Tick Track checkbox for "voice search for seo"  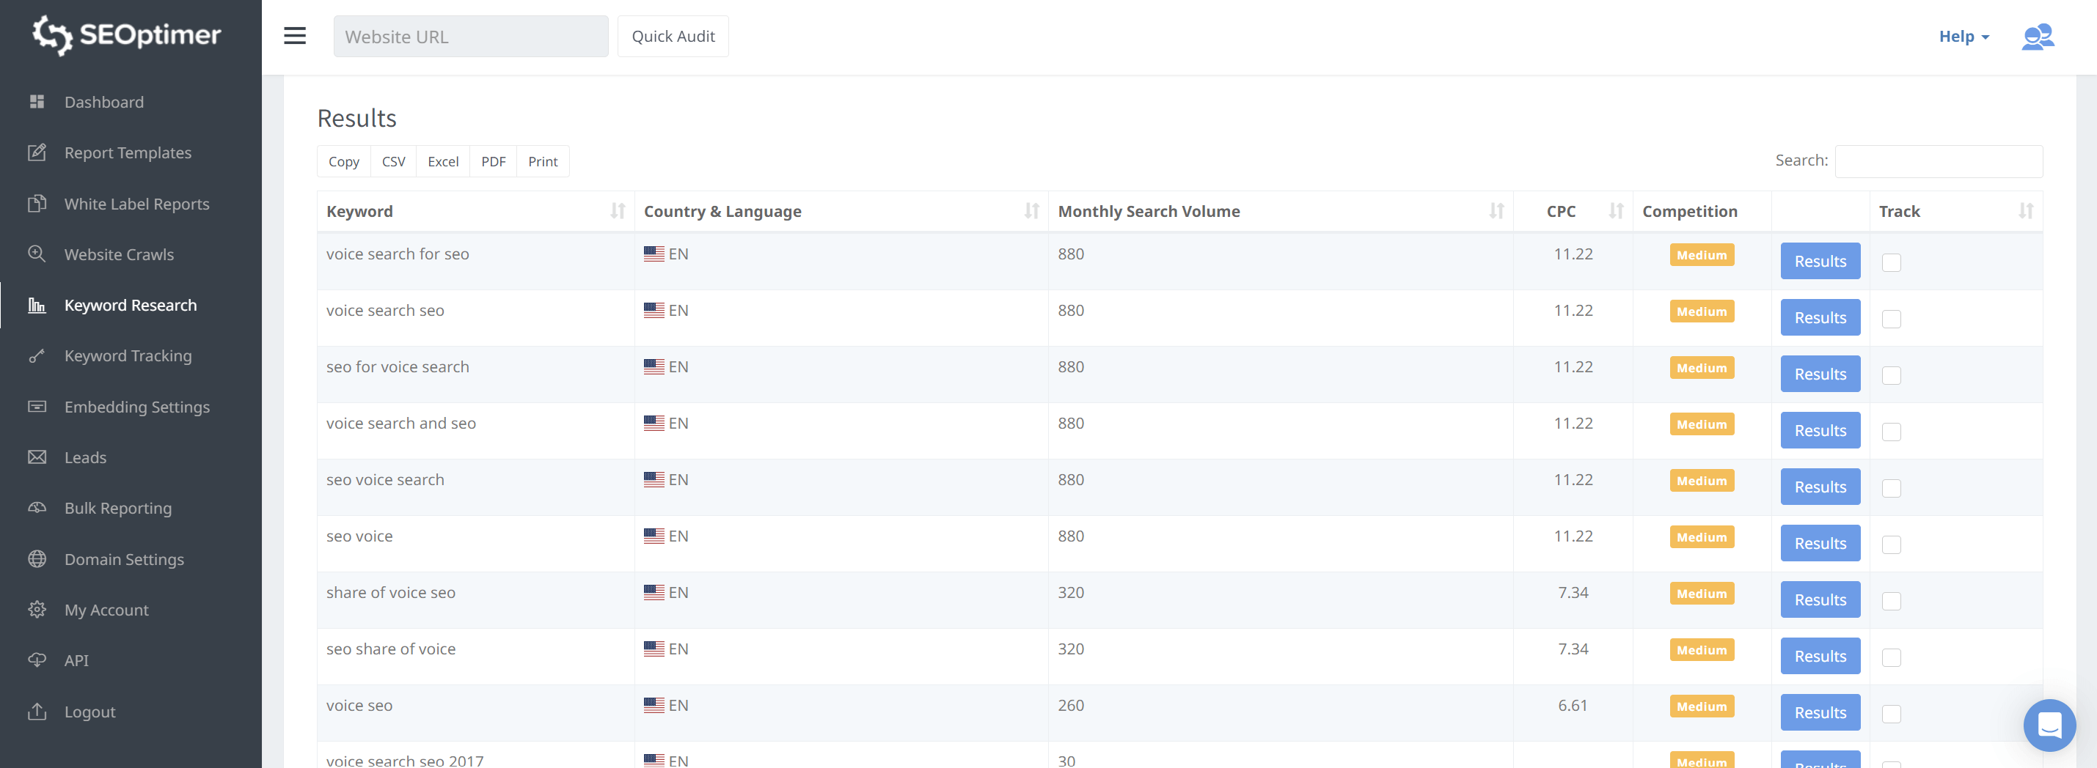(1891, 263)
